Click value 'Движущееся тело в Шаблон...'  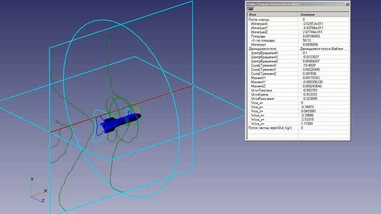[x=323, y=49]
